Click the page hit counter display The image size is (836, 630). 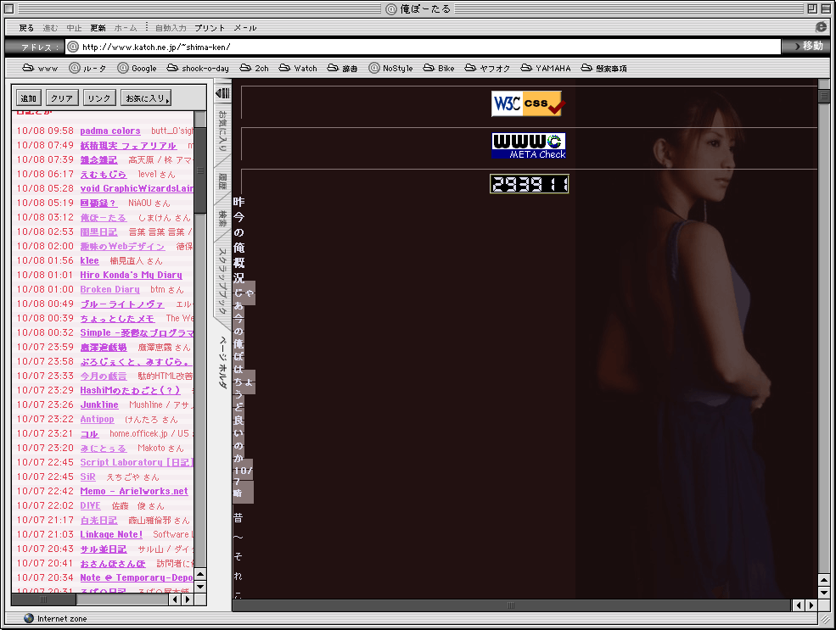point(529,184)
